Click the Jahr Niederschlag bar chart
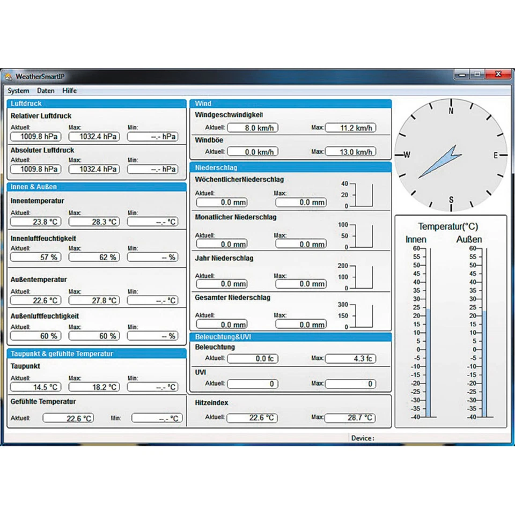 pyautogui.click(x=365, y=277)
